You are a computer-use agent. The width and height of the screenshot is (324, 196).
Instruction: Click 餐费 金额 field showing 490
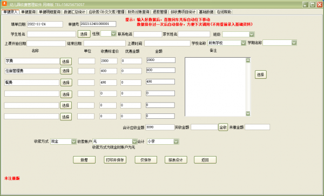click(160, 82)
